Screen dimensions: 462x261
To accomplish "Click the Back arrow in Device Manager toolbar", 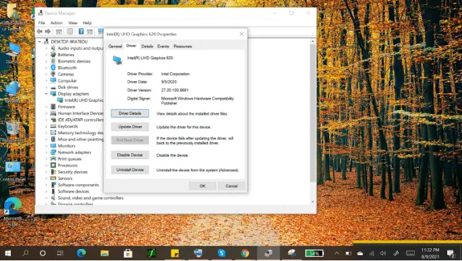I will coord(40,31).
